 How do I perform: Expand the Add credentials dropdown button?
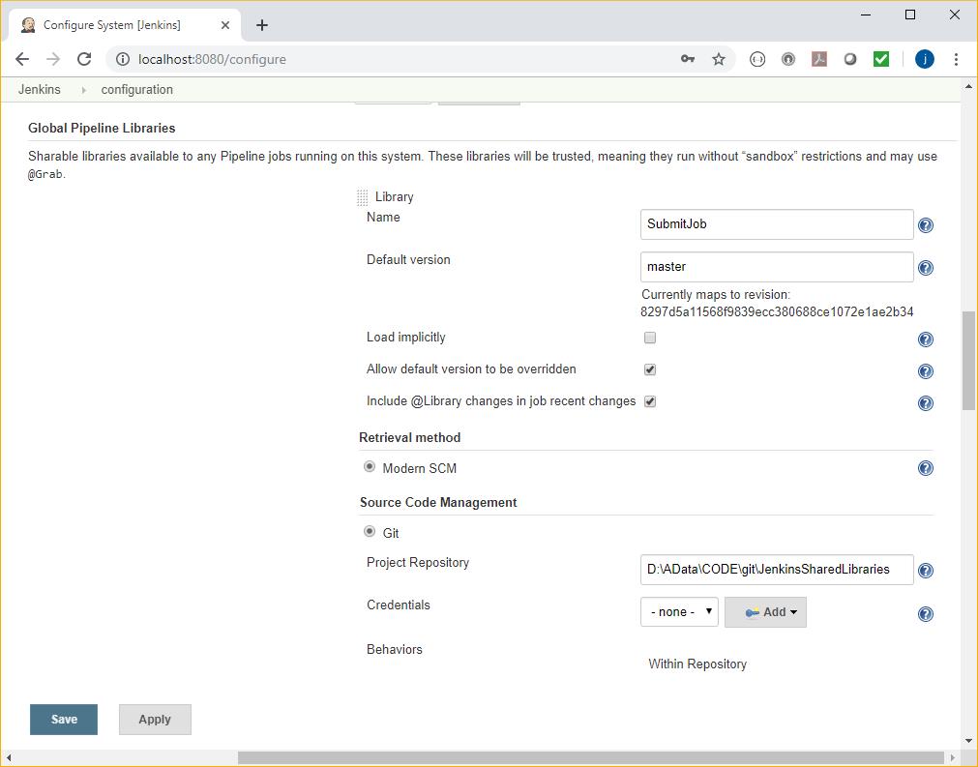pyautogui.click(x=765, y=611)
